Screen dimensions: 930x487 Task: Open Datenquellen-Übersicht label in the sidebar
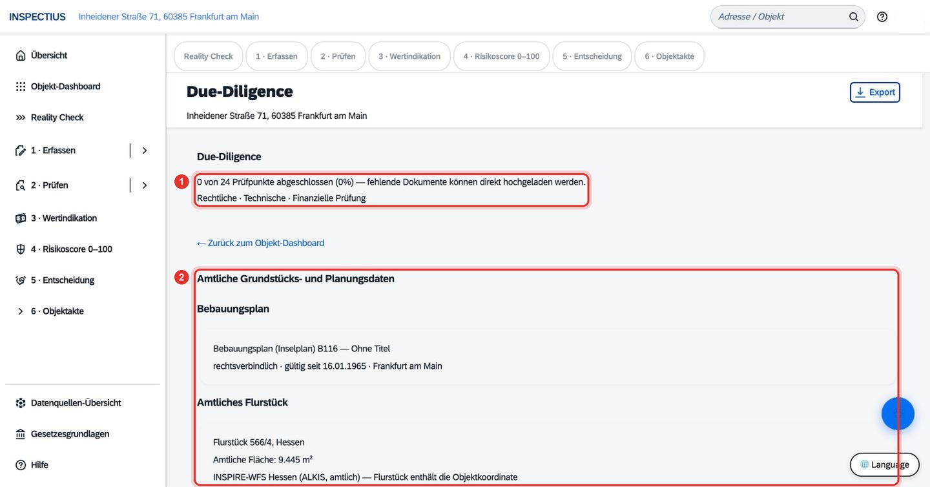pyautogui.click(x=76, y=403)
